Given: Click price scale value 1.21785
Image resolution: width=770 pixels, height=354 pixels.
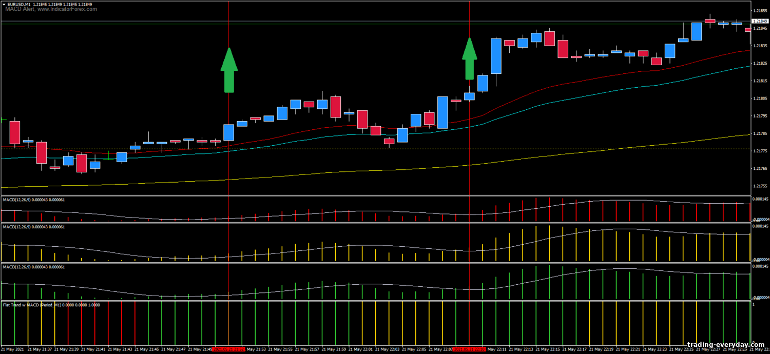Looking at the screenshot, I should (x=760, y=133).
